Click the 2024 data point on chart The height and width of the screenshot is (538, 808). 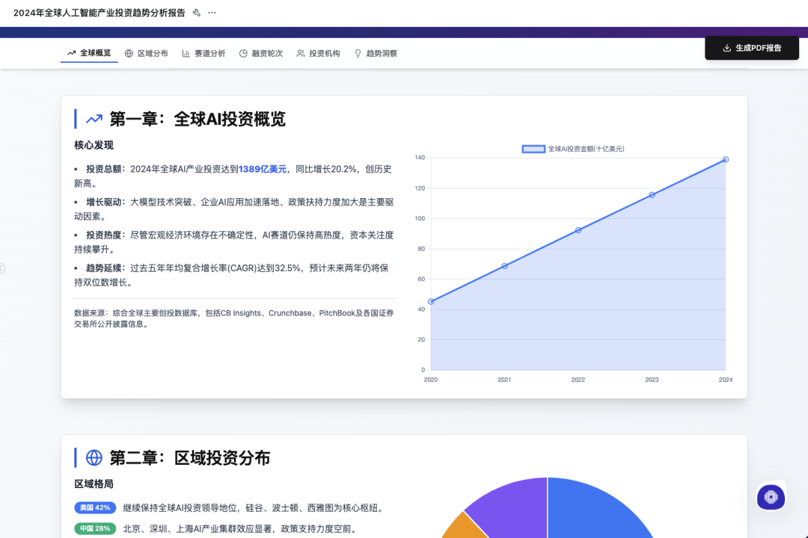(726, 160)
